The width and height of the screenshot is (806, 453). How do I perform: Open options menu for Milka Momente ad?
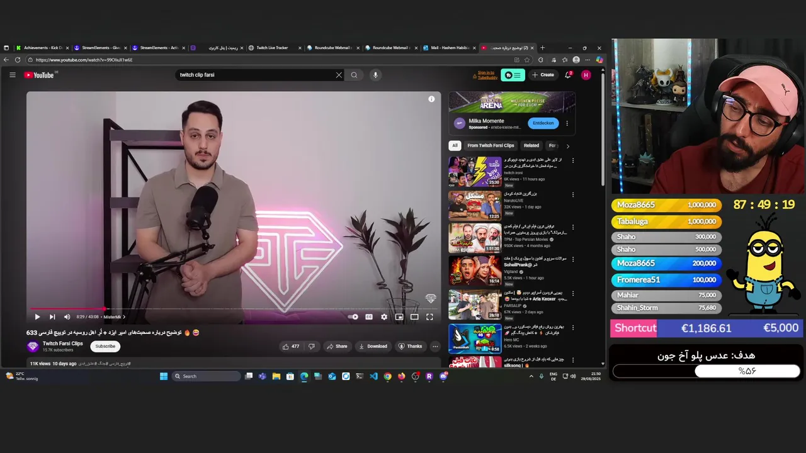click(x=567, y=123)
